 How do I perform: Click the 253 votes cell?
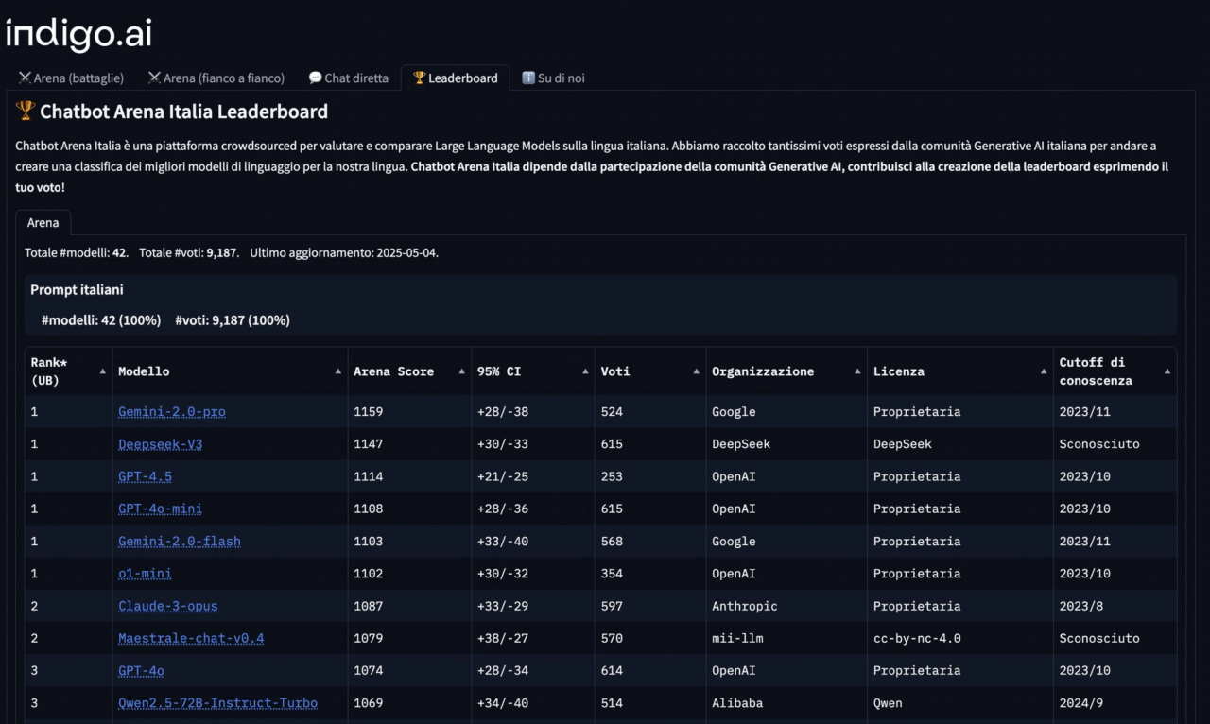[x=650, y=476]
